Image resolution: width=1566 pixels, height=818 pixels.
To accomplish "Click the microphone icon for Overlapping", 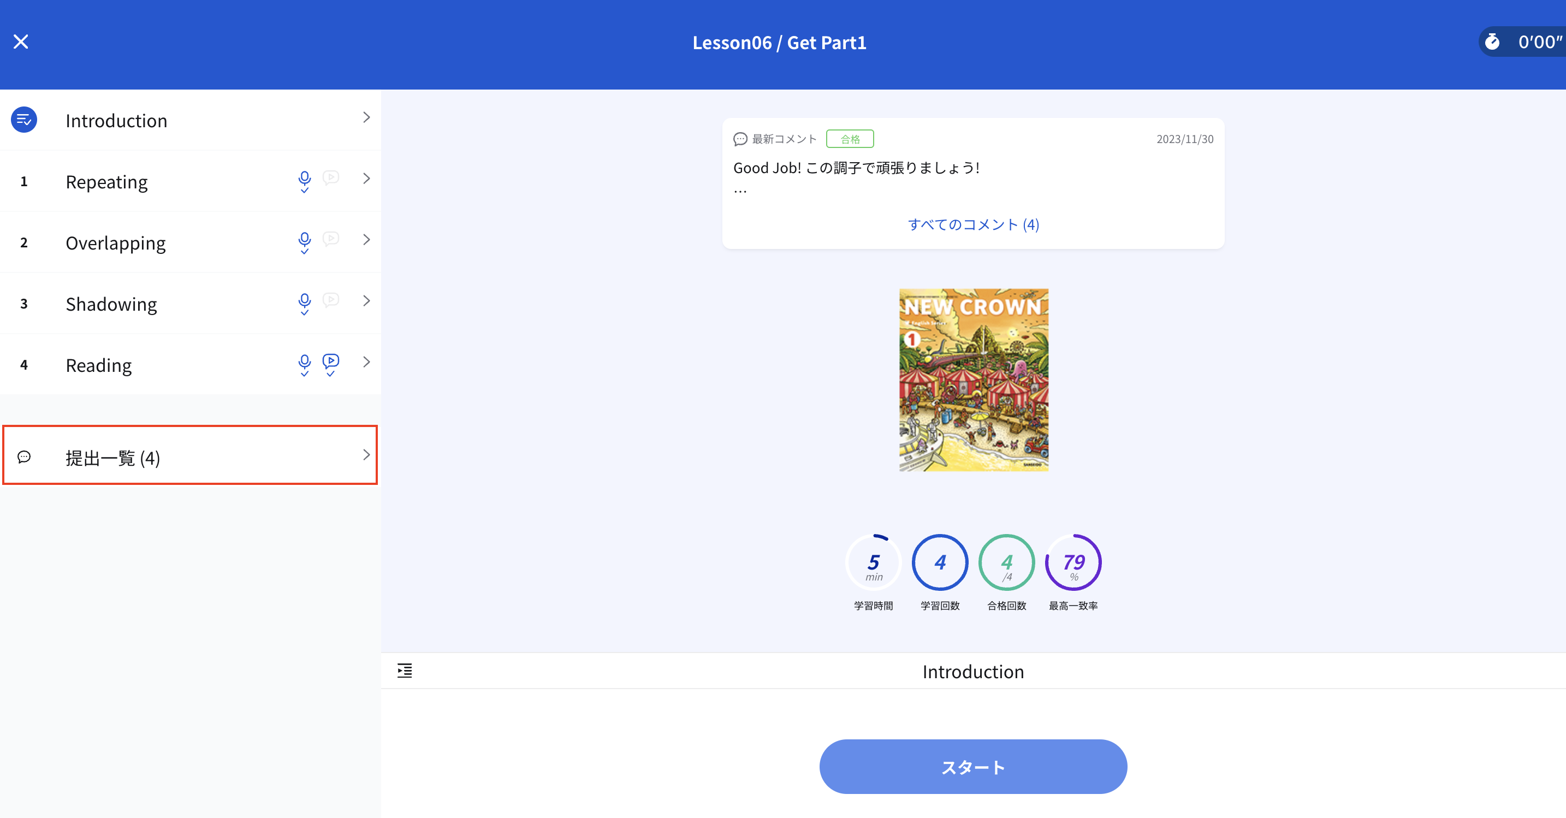I will (x=305, y=242).
